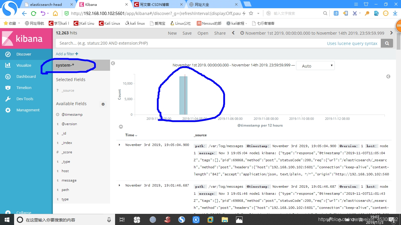The image size is (401, 225).
Task: Open the browser skin shirt icon
Action: 366,4
